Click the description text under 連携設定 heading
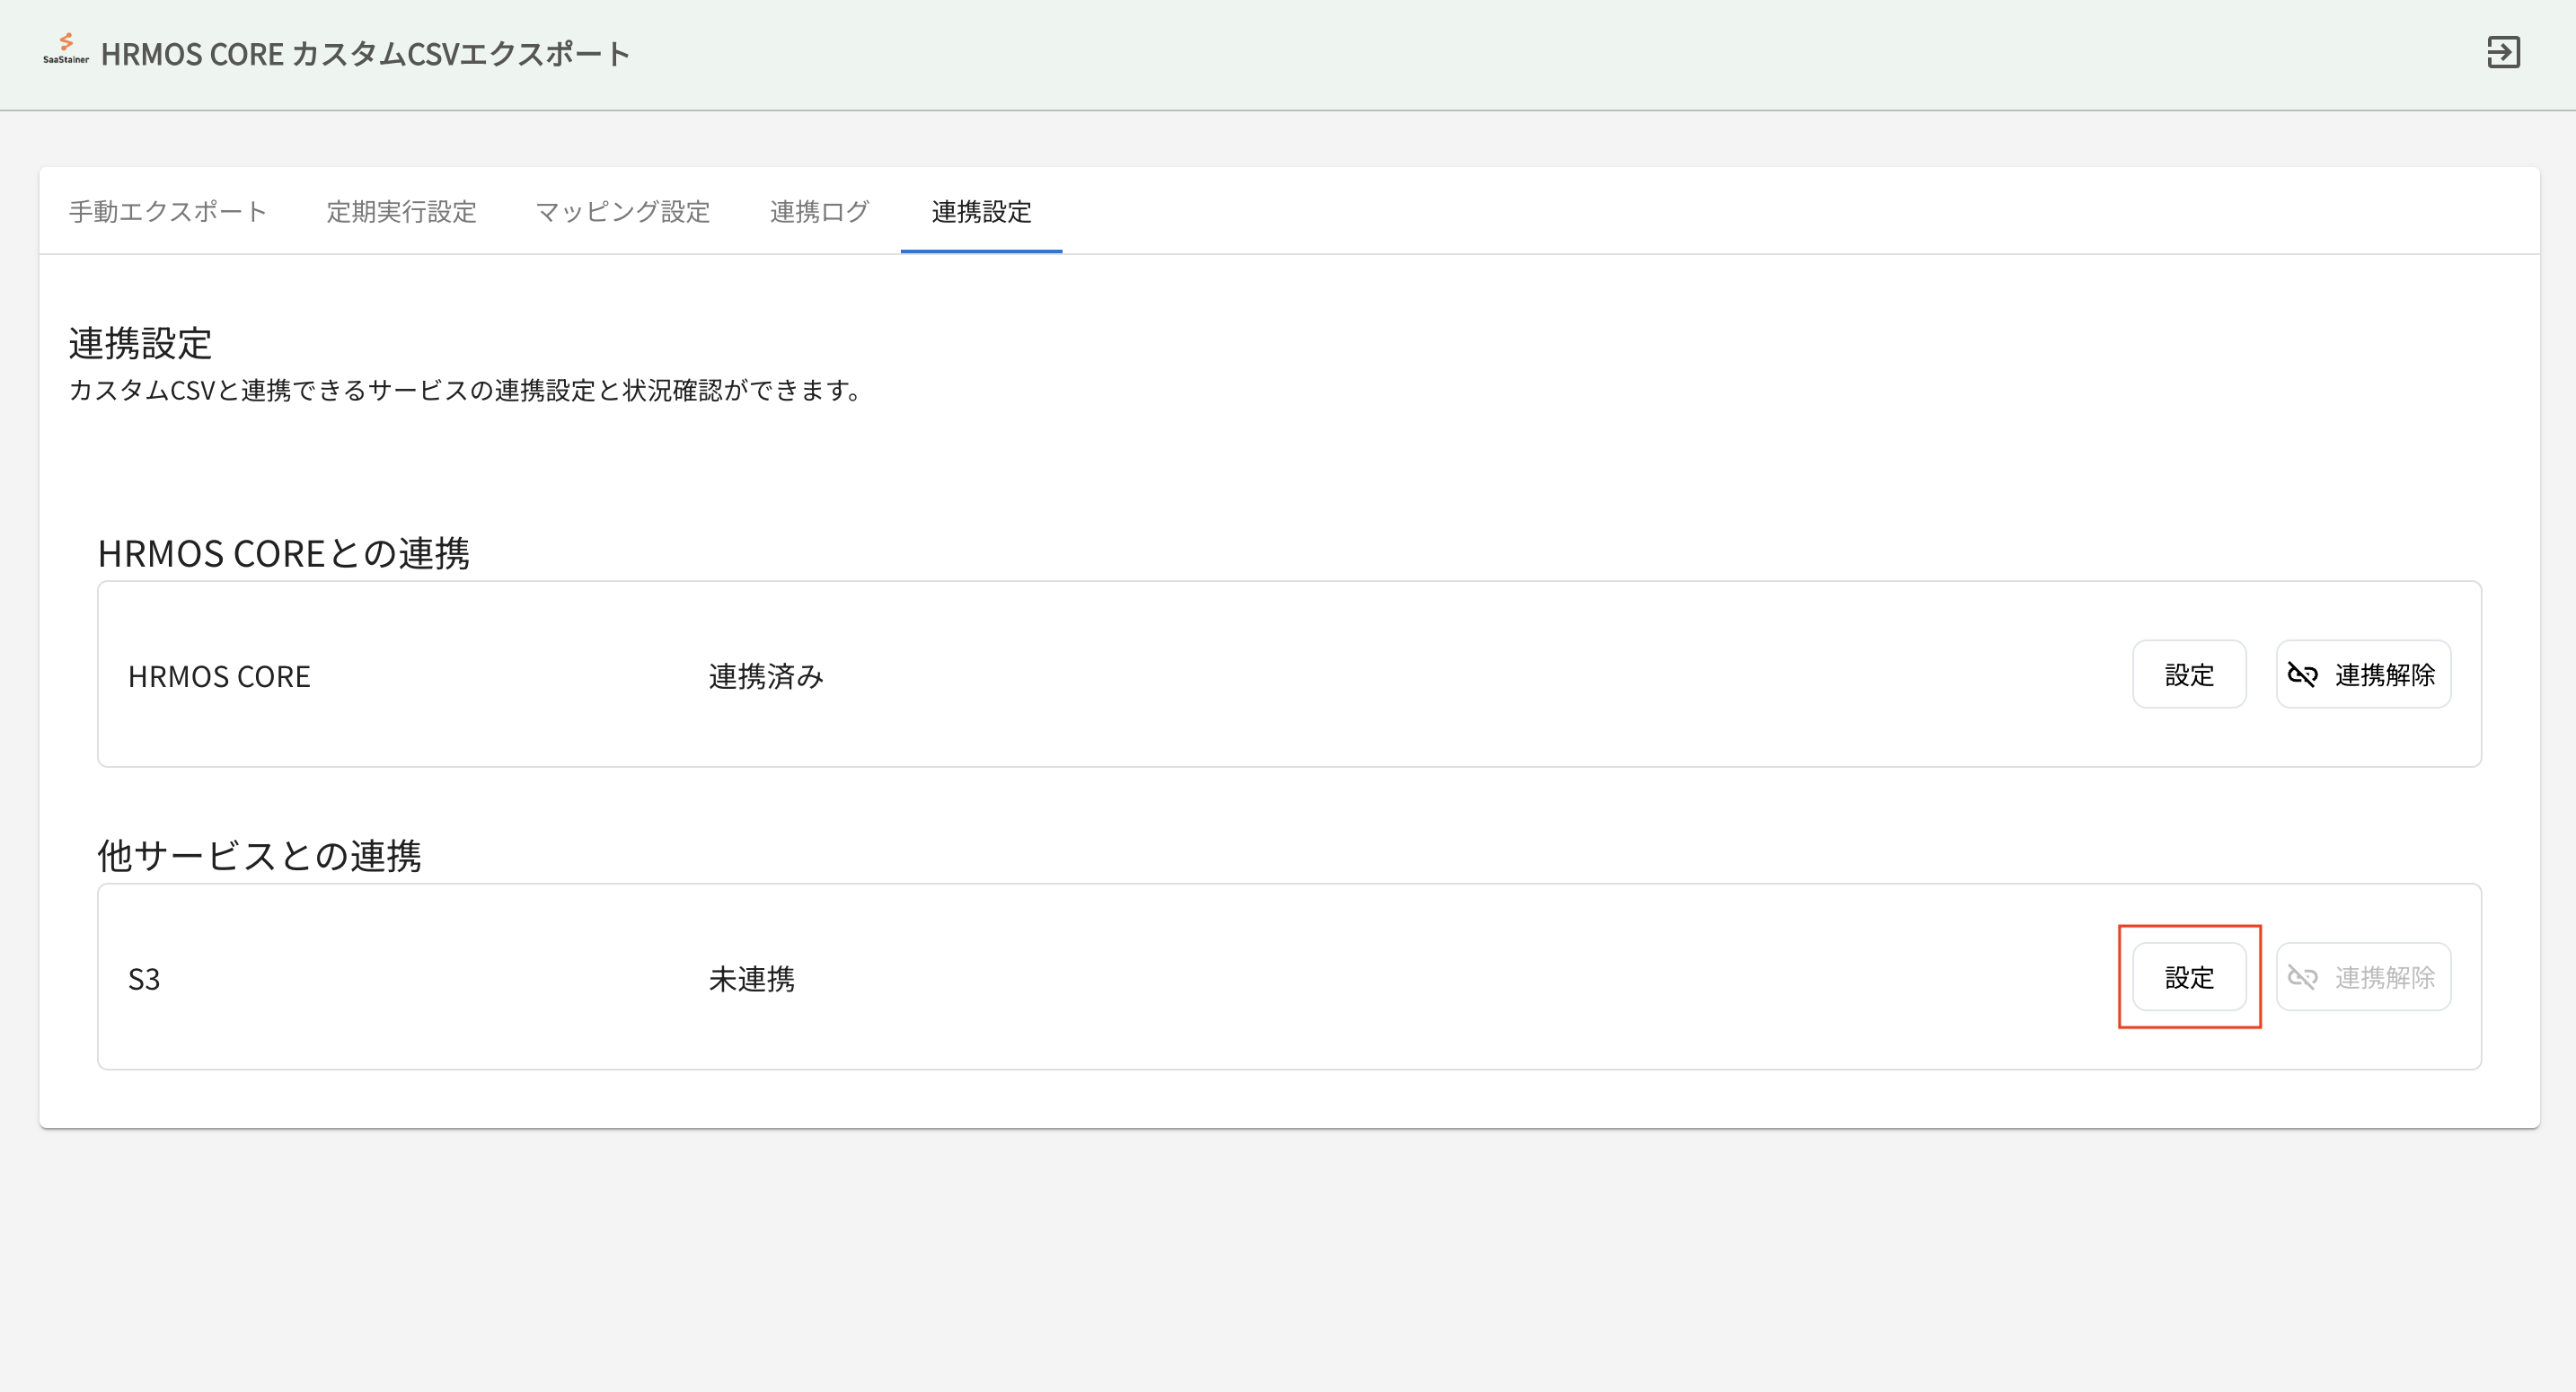This screenshot has height=1392, width=2576. click(465, 390)
